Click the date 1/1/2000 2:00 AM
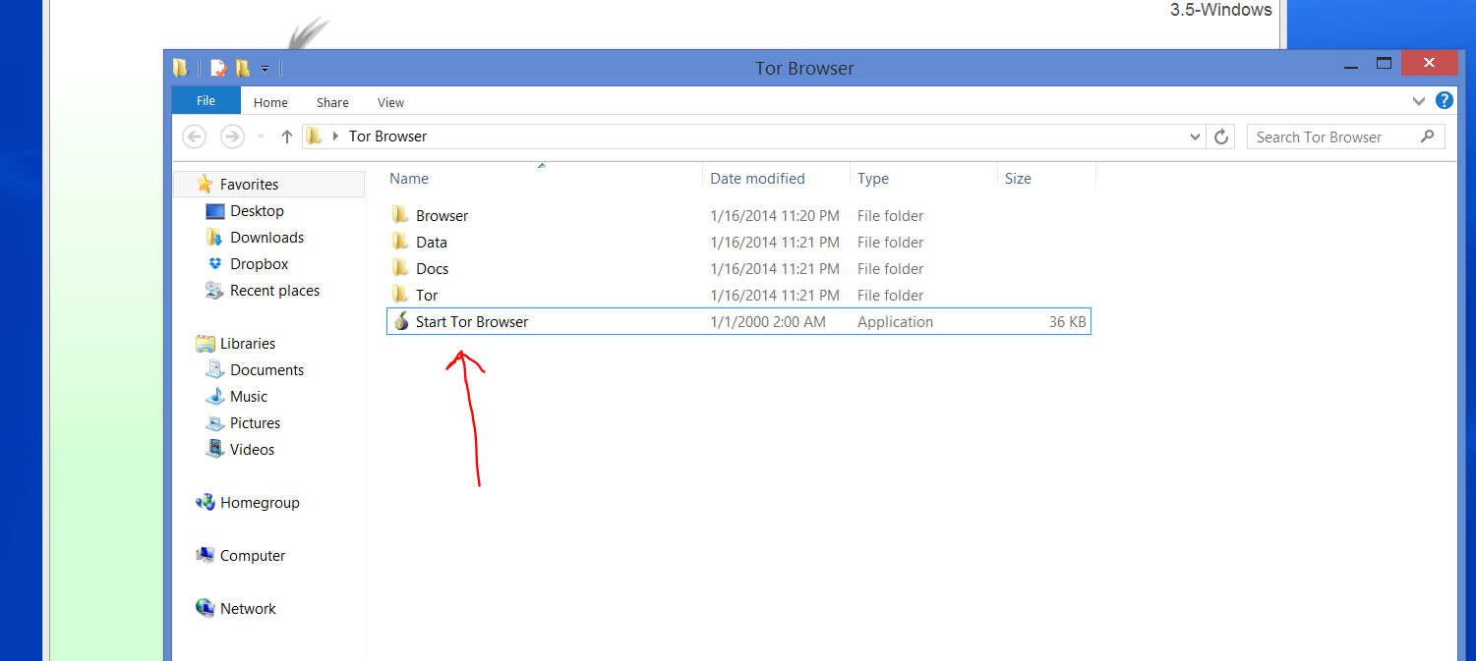 click(768, 322)
